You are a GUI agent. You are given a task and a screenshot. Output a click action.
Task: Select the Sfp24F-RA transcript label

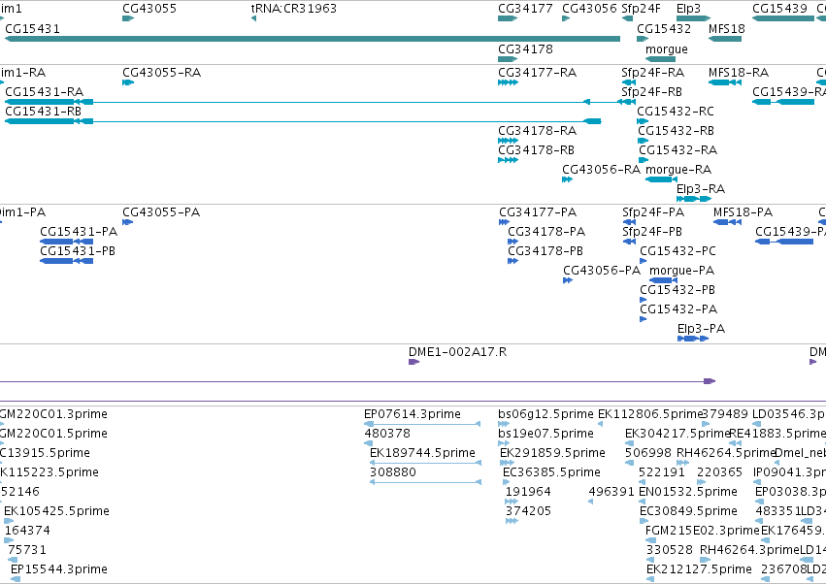(x=652, y=72)
